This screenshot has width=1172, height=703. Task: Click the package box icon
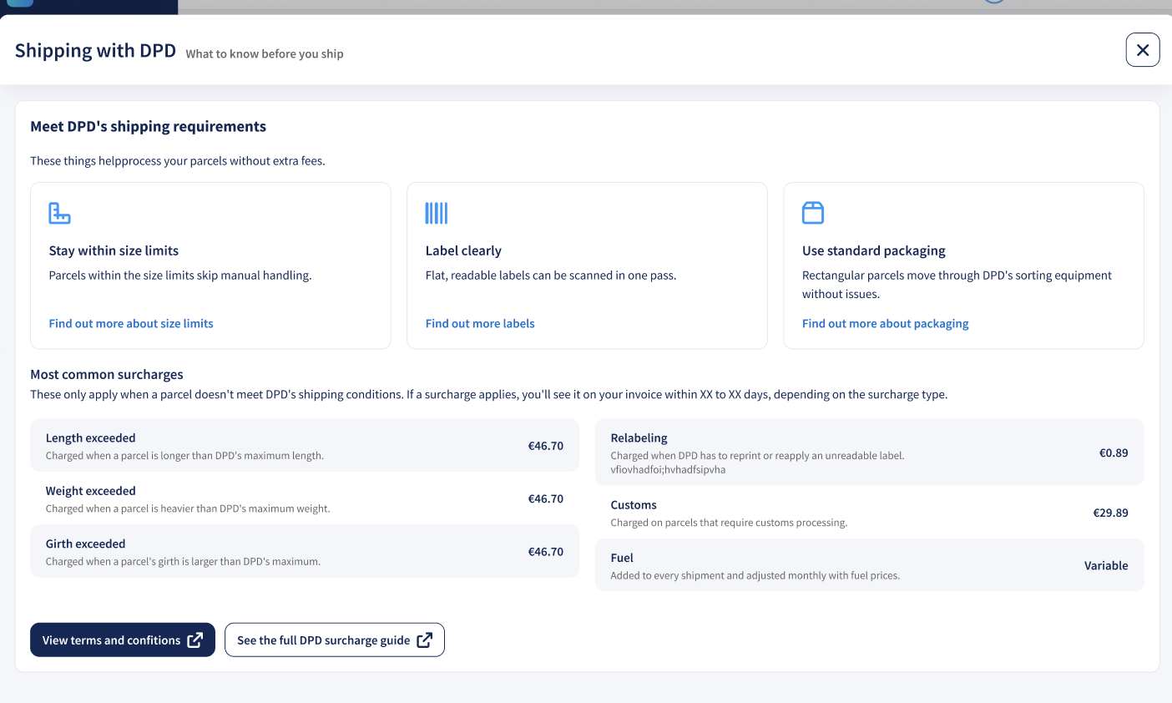point(813,213)
